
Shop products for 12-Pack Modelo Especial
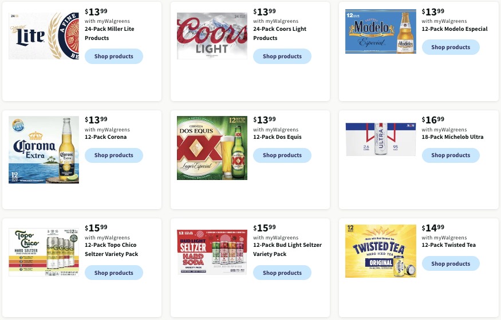coord(451,47)
